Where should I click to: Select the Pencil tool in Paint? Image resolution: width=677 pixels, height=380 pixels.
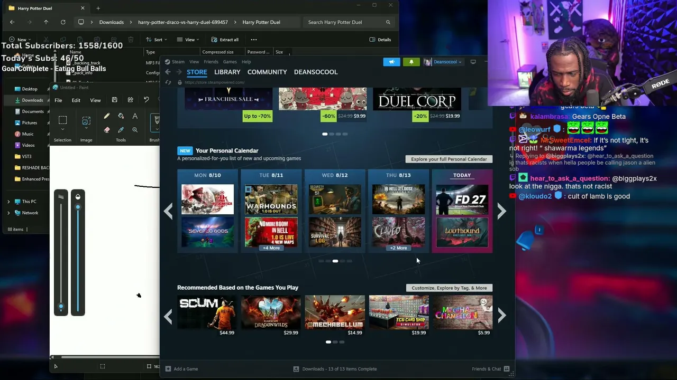pos(107,116)
